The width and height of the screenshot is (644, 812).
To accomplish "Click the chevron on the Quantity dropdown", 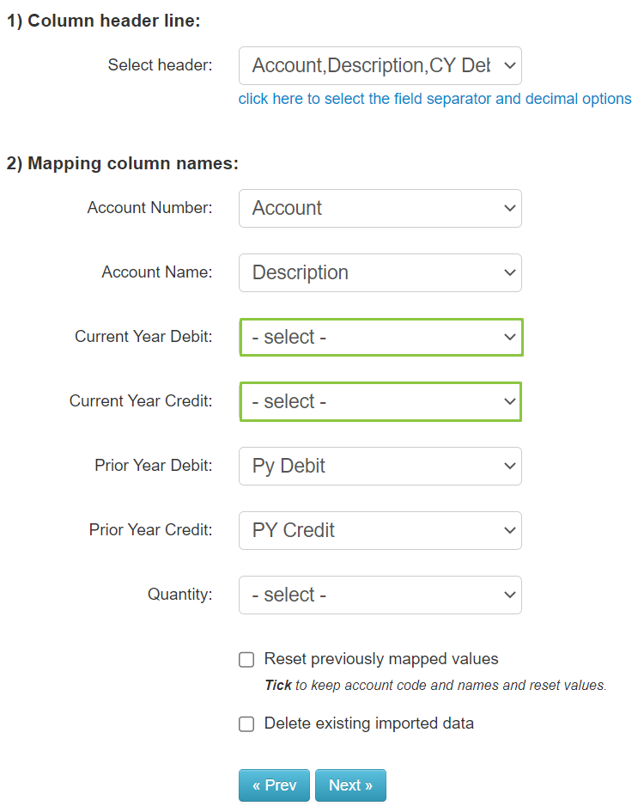I will click(x=508, y=595).
